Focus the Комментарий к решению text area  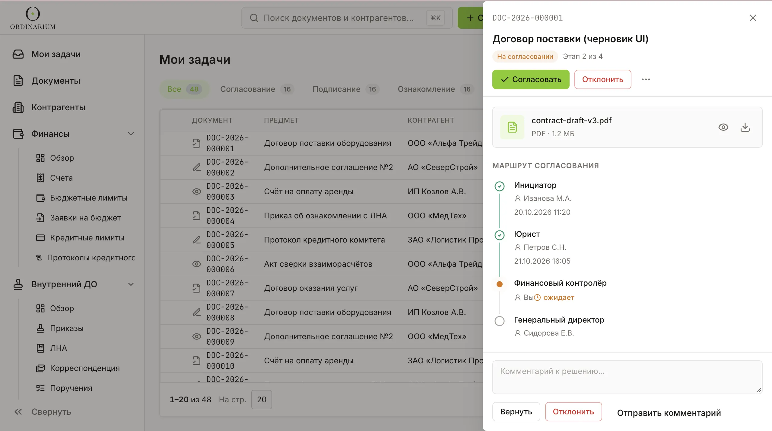627,377
